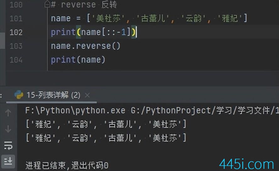Toggle soft-wrap in run console
279x171 pixels.
8,145
